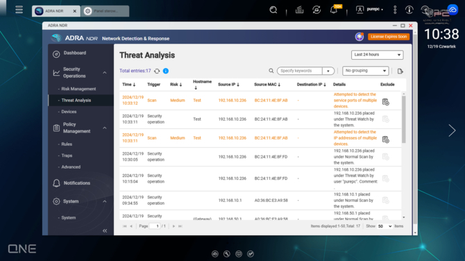Exclude the 10:33:11 IP addresses scan event
Image resolution: width=465 pixels, height=261 pixels.
tap(385, 140)
